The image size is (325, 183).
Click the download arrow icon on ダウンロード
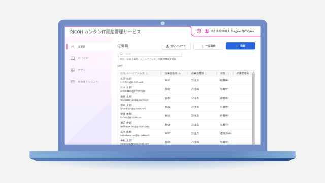[167, 46]
